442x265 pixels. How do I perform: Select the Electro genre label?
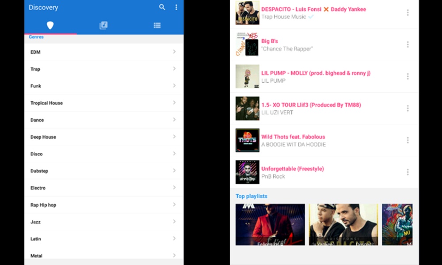point(38,188)
